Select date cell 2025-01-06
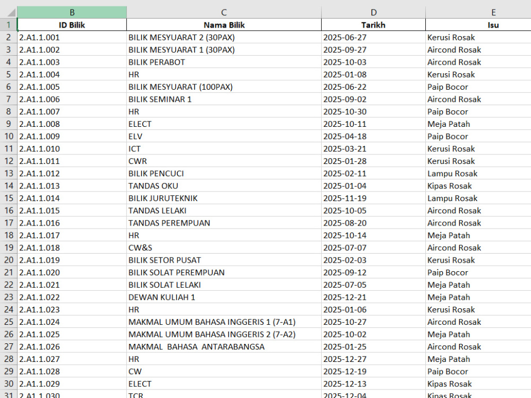The height and width of the screenshot is (398, 531). click(373, 309)
